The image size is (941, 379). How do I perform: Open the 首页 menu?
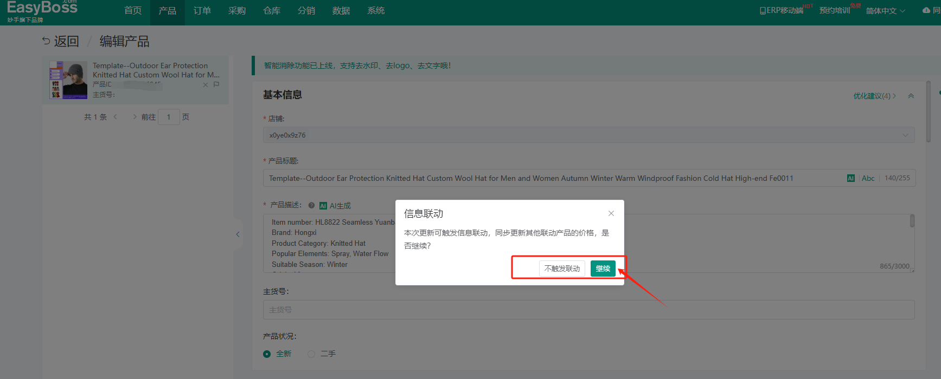(133, 11)
